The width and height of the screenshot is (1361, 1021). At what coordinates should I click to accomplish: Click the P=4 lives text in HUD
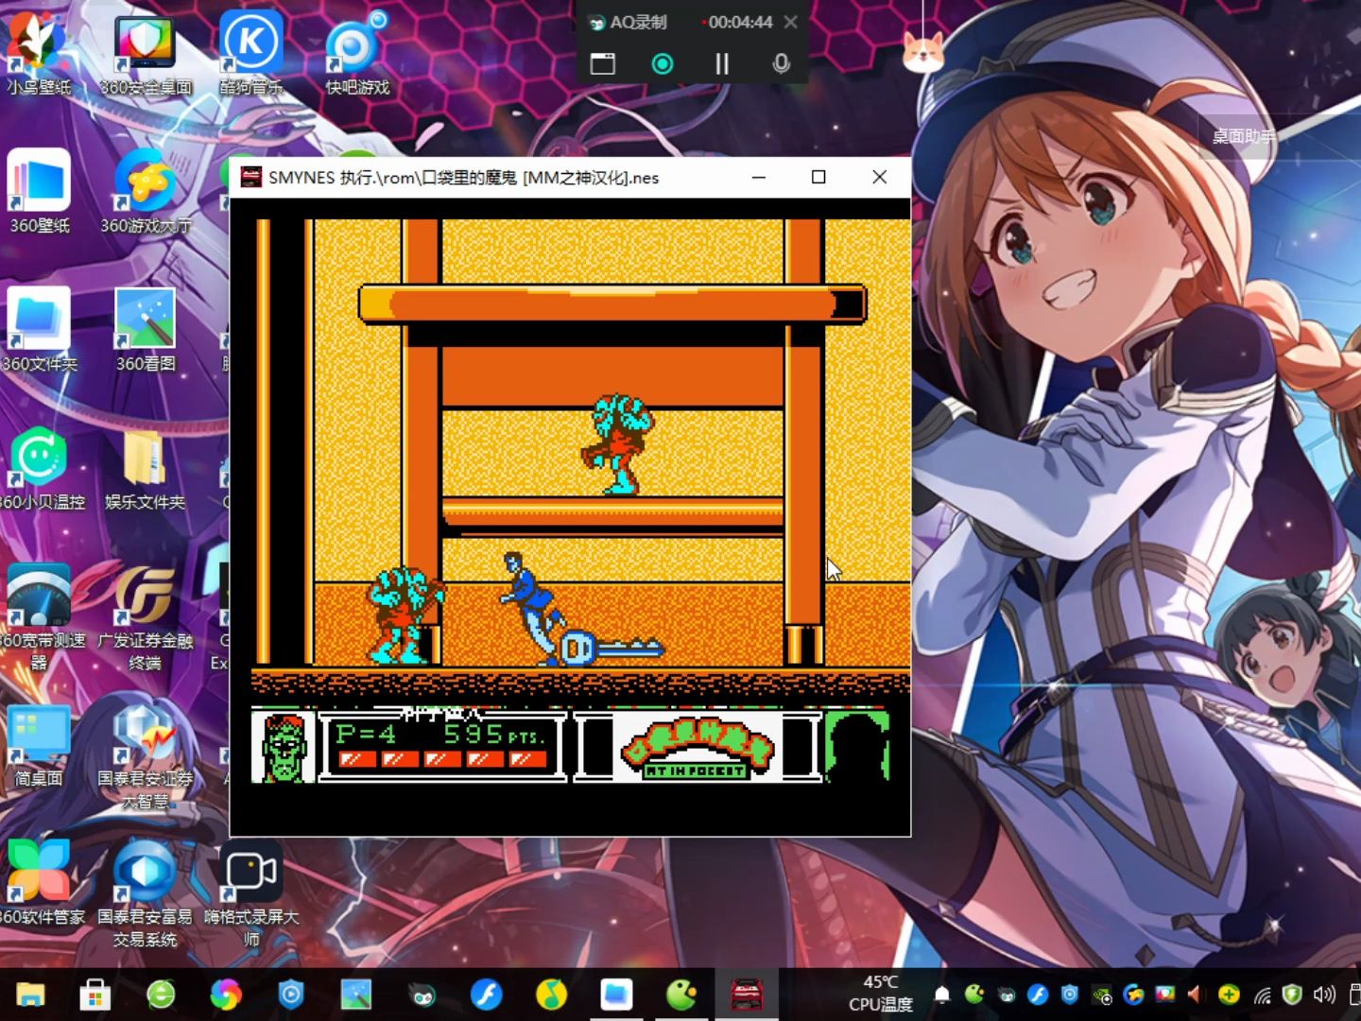tap(366, 734)
